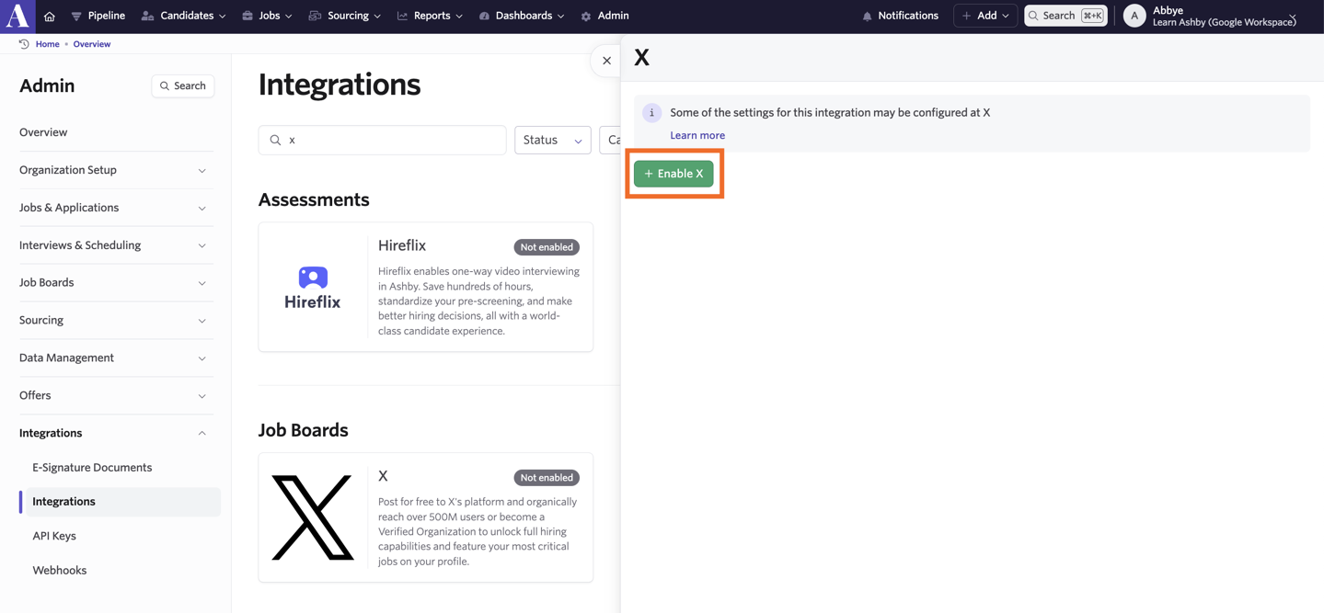Open the Admin section
The image size is (1324, 613).
click(604, 16)
